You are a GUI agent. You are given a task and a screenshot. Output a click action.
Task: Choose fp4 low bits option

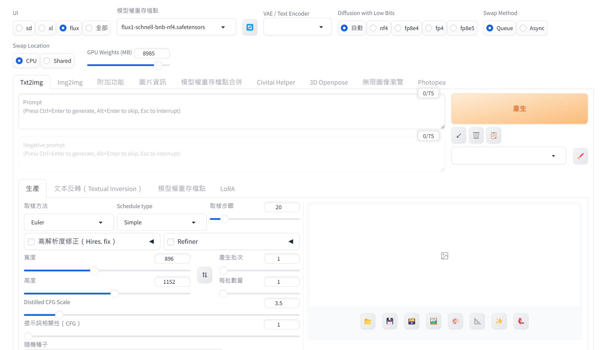[x=434, y=28]
